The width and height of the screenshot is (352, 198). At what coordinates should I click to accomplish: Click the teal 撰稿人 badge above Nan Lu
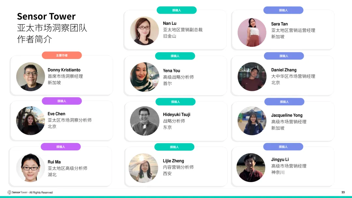coord(177,10)
